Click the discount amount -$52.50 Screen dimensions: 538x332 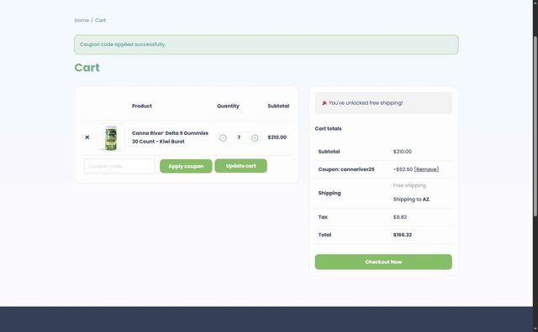tap(403, 169)
